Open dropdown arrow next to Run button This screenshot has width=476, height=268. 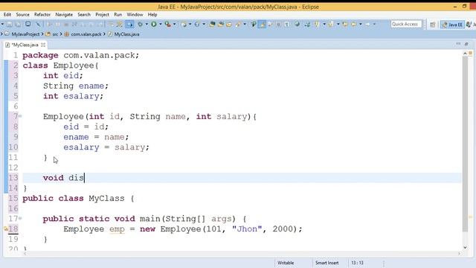click(x=161, y=24)
